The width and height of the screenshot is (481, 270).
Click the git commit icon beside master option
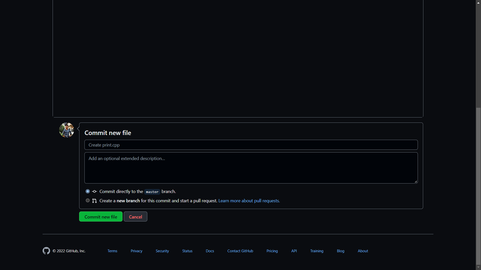(x=94, y=191)
